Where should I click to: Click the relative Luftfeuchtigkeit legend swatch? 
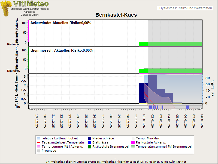point(39,138)
